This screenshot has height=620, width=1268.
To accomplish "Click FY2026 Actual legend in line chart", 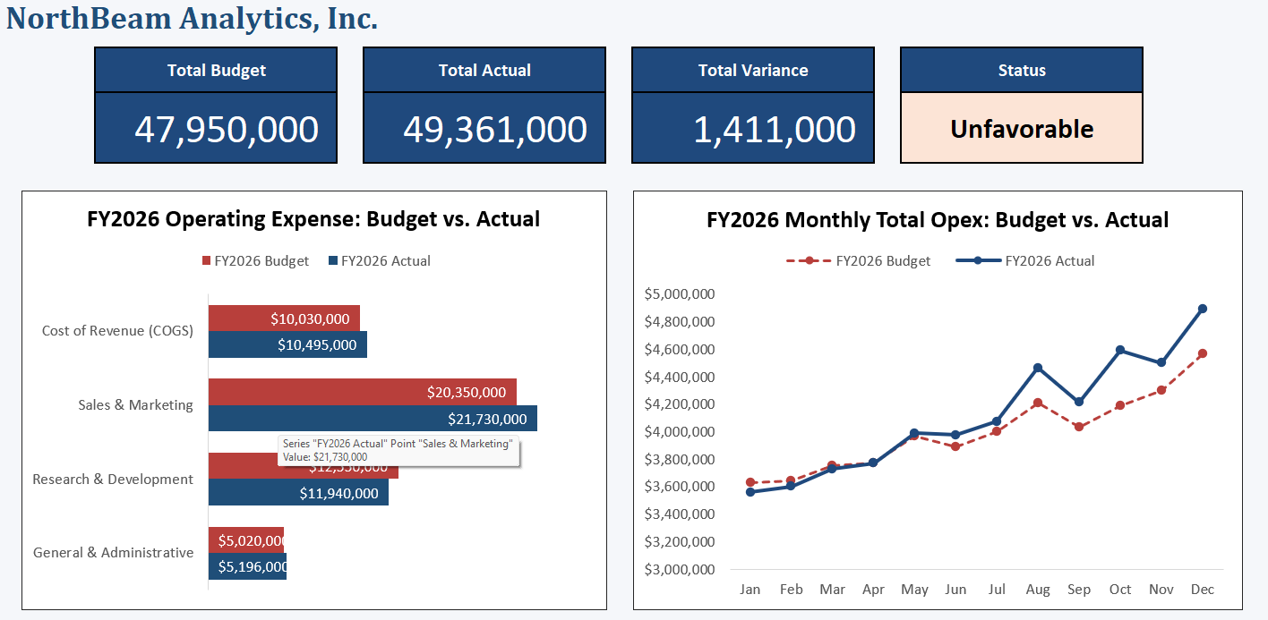I will 1025,260.
